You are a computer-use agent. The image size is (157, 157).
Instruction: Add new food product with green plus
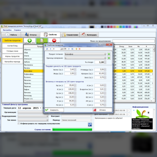point(109,54)
